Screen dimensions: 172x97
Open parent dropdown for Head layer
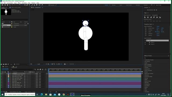pos(42,74)
